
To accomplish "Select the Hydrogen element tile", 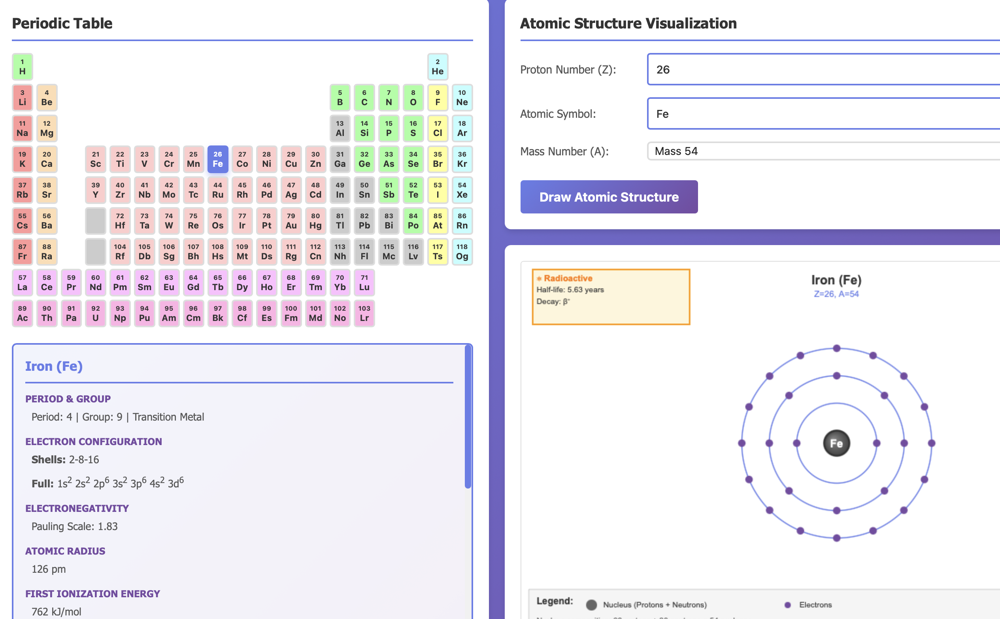I will pyautogui.click(x=22, y=67).
